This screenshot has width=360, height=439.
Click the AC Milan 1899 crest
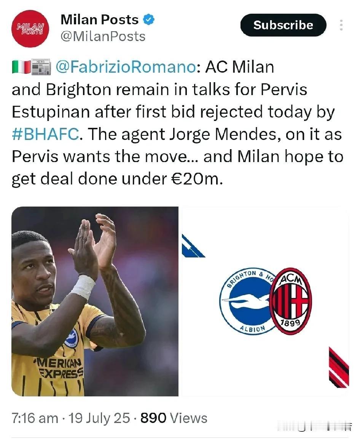pos(291,301)
